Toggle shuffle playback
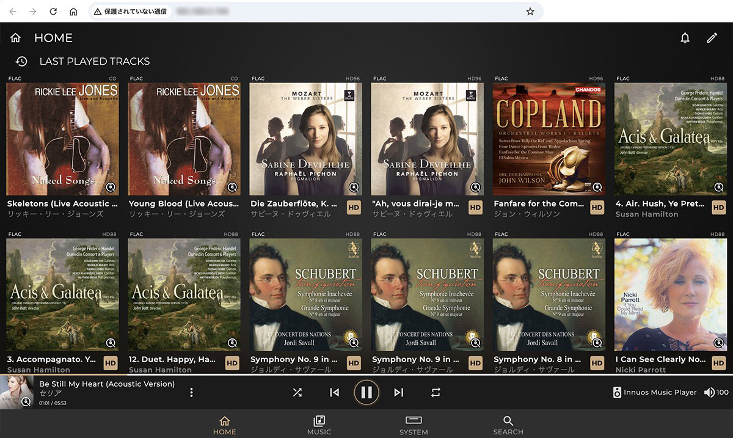Viewport: 733px width, 438px height. pos(297,392)
